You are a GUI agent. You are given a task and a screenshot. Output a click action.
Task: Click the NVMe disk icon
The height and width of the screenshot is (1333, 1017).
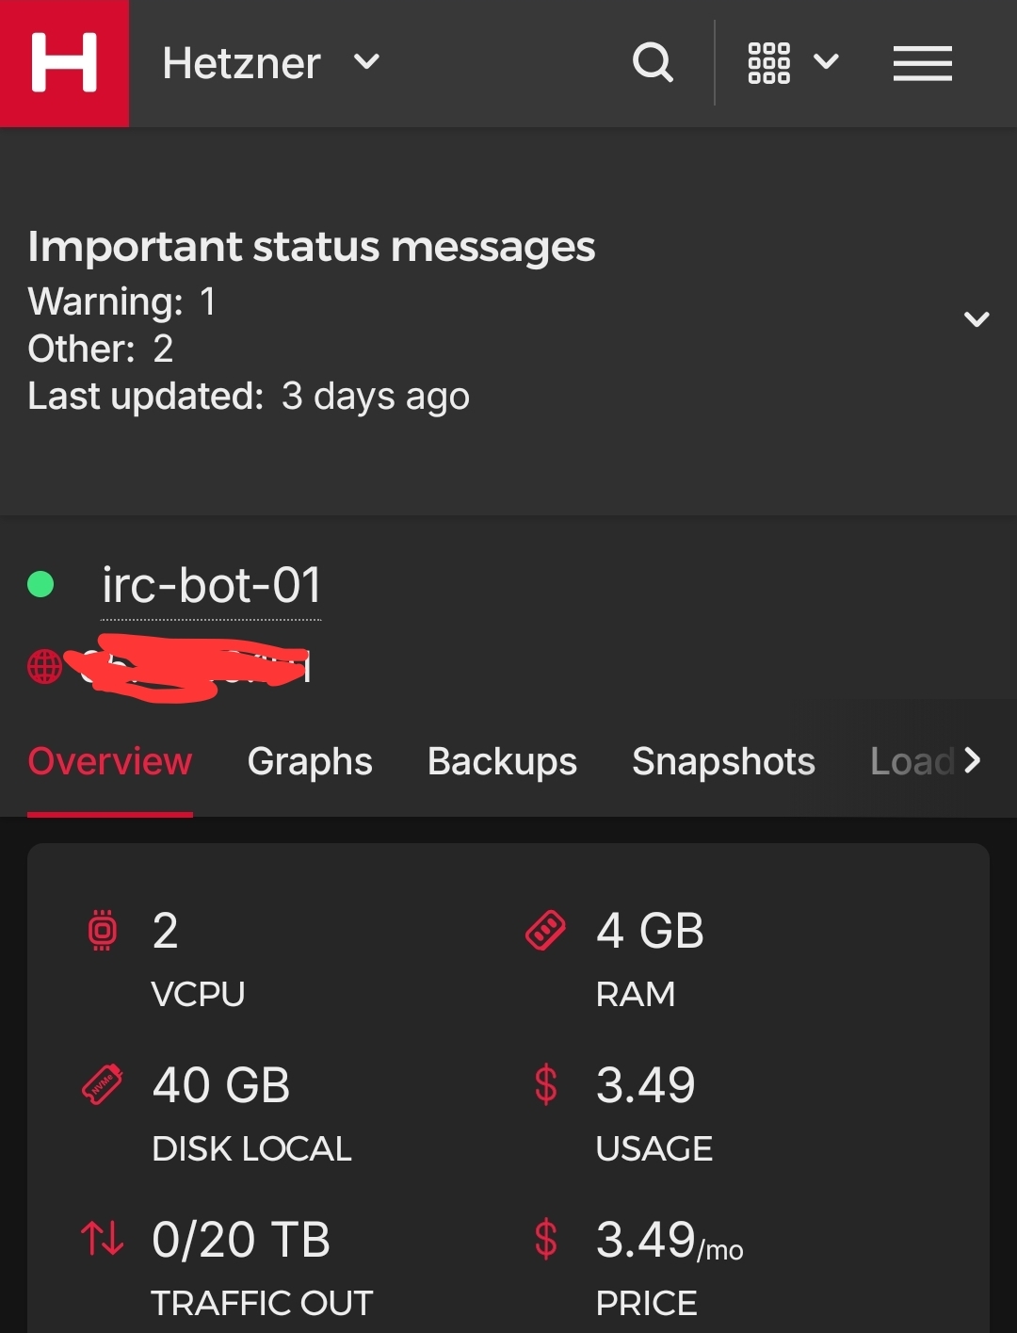point(102,1085)
